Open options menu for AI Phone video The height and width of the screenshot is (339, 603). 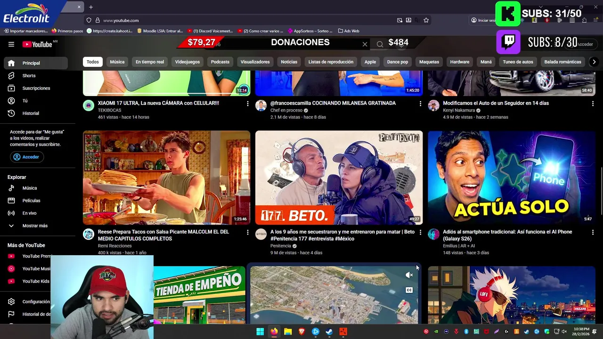pos(593,232)
